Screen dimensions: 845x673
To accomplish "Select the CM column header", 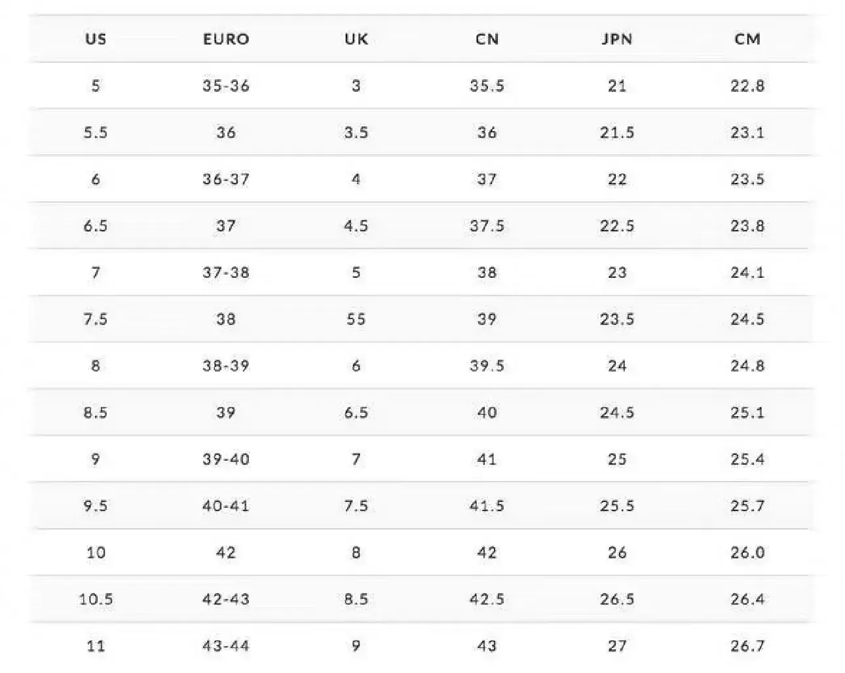I will pyautogui.click(x=747, y=39).
